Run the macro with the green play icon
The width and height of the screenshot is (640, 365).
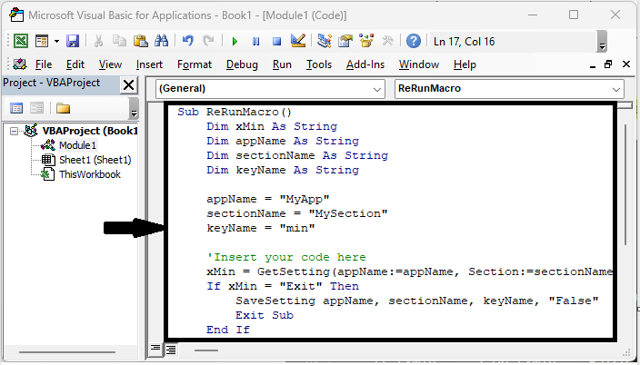tap(235, 41)
